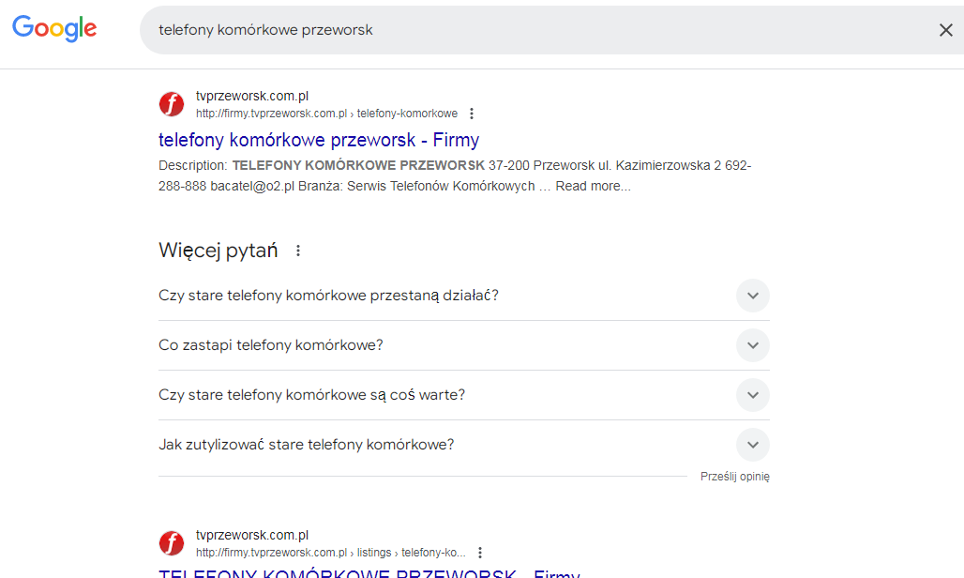Open the Więcej pytań options menu
This screenshot has width=964, height=578.
[x=298, y=251]
